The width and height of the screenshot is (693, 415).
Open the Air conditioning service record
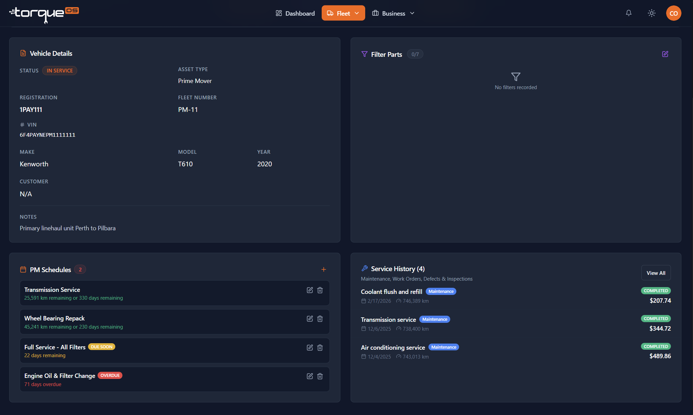click(516, 351)
